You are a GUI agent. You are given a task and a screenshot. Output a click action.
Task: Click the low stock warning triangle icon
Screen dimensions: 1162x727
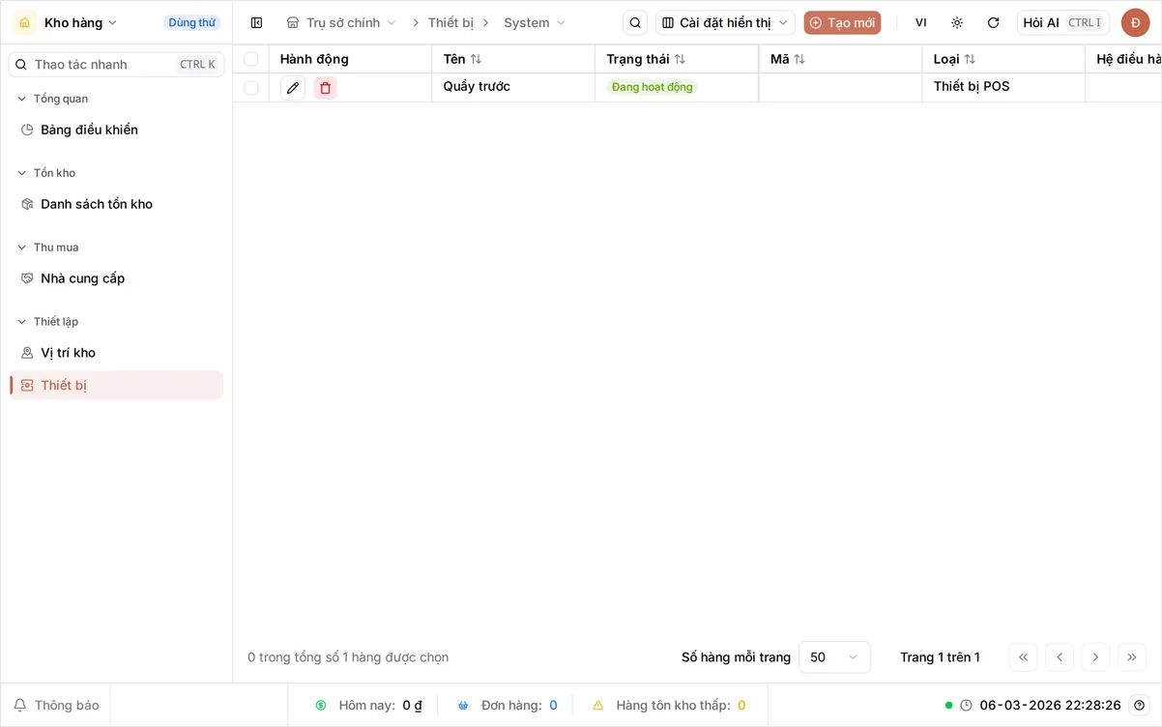point(598,706)
